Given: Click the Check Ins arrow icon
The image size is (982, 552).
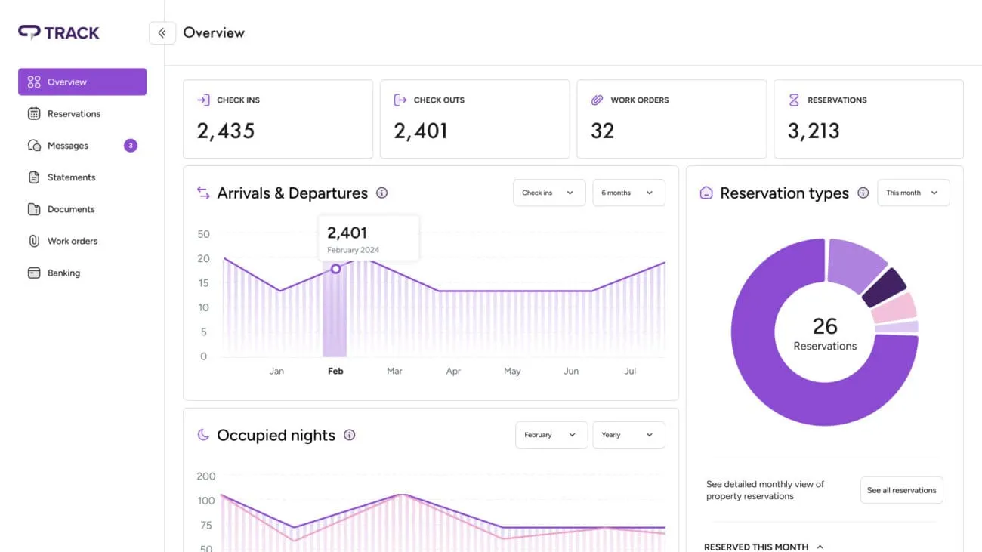Looking at the screenshot, I should pyautogui.click(x=203, y=100).
